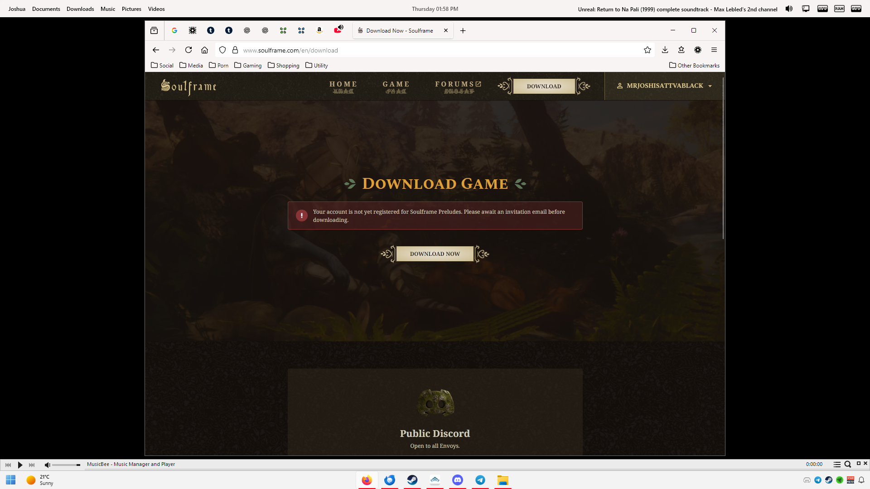The width and height of the screenshot is (870, 489).
Task: Switch to the pinned Amazon tab
Action: point(319,31)
